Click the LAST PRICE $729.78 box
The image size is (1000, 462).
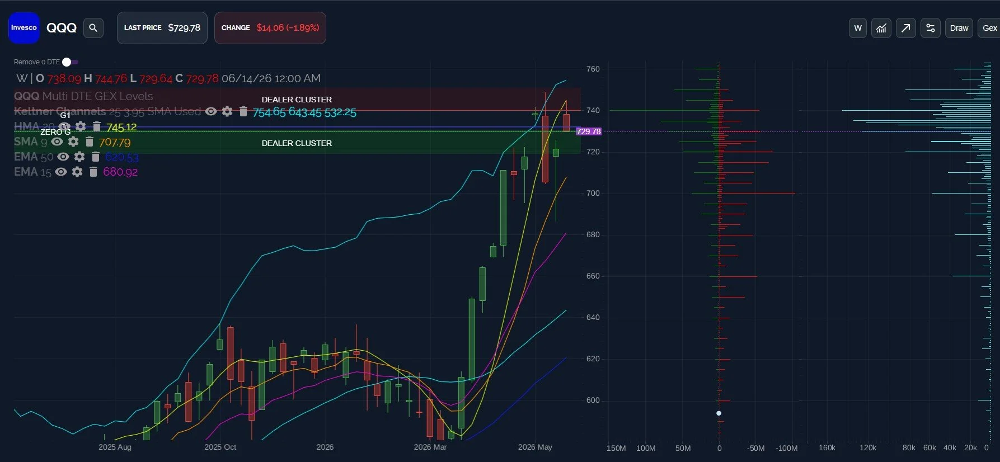(162, 27)
